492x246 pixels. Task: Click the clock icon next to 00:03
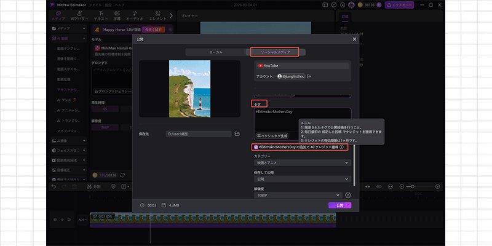click(142, 205)
